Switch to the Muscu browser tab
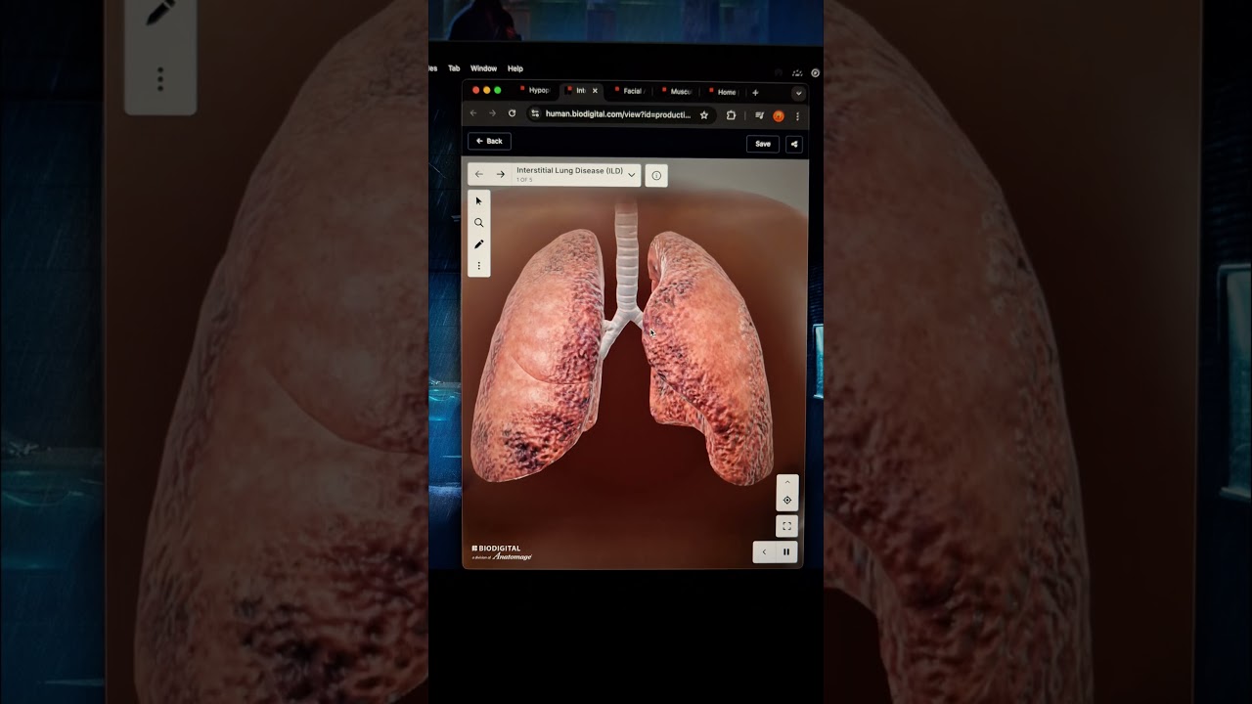Image resolution: width=1252 pixels, height=704 pixels. (x=678, y=91)
